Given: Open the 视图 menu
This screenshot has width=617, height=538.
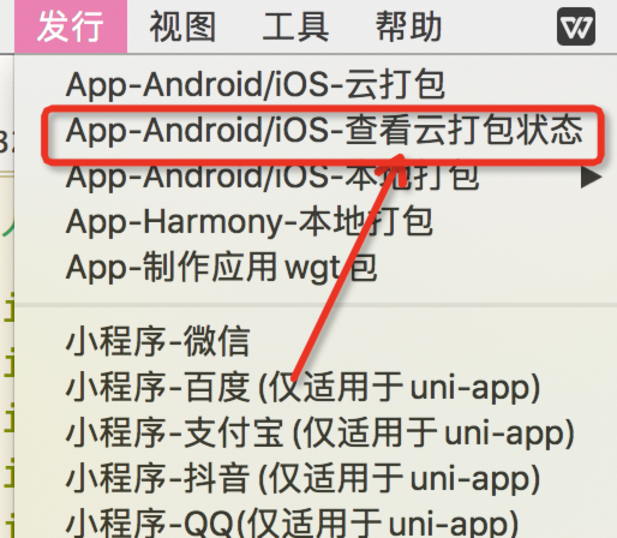Looking at the screenshot, I should point(182,26).
